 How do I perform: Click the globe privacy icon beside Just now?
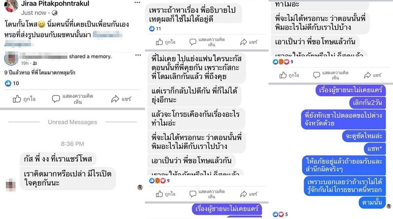pyautogui.click(x=54, y=13)
